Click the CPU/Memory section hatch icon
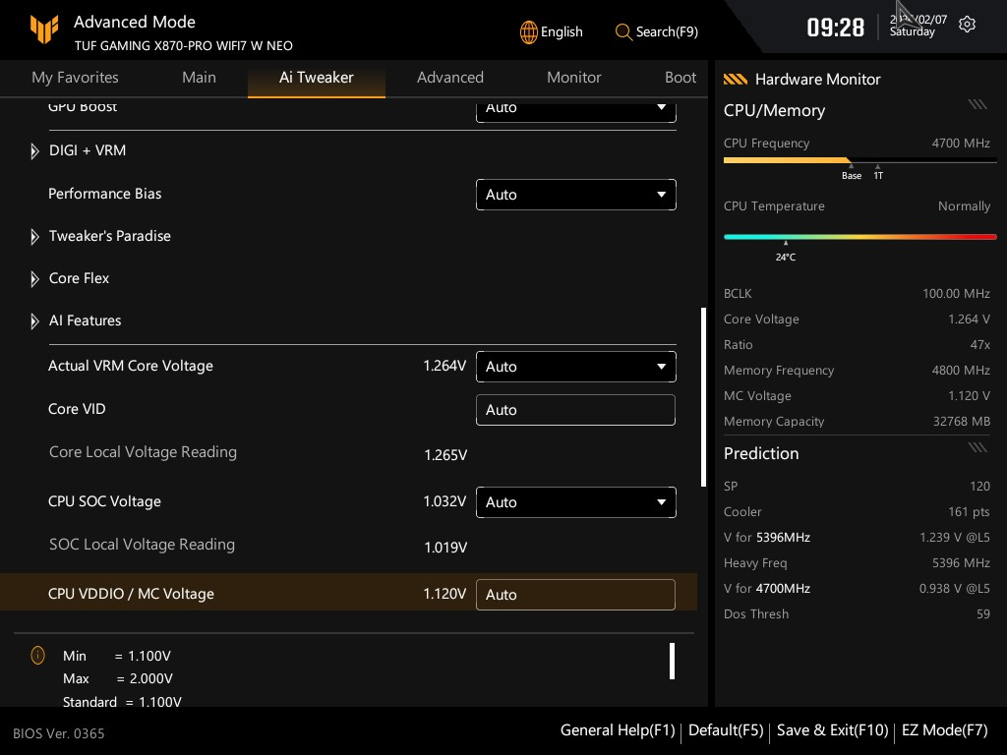 pos(977,104)
